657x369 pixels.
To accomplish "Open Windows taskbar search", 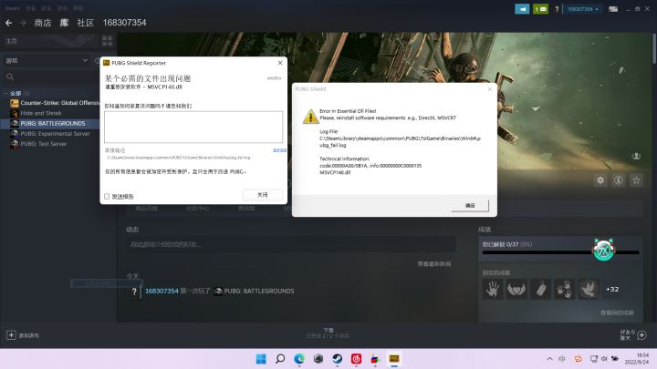I will 280,359.
